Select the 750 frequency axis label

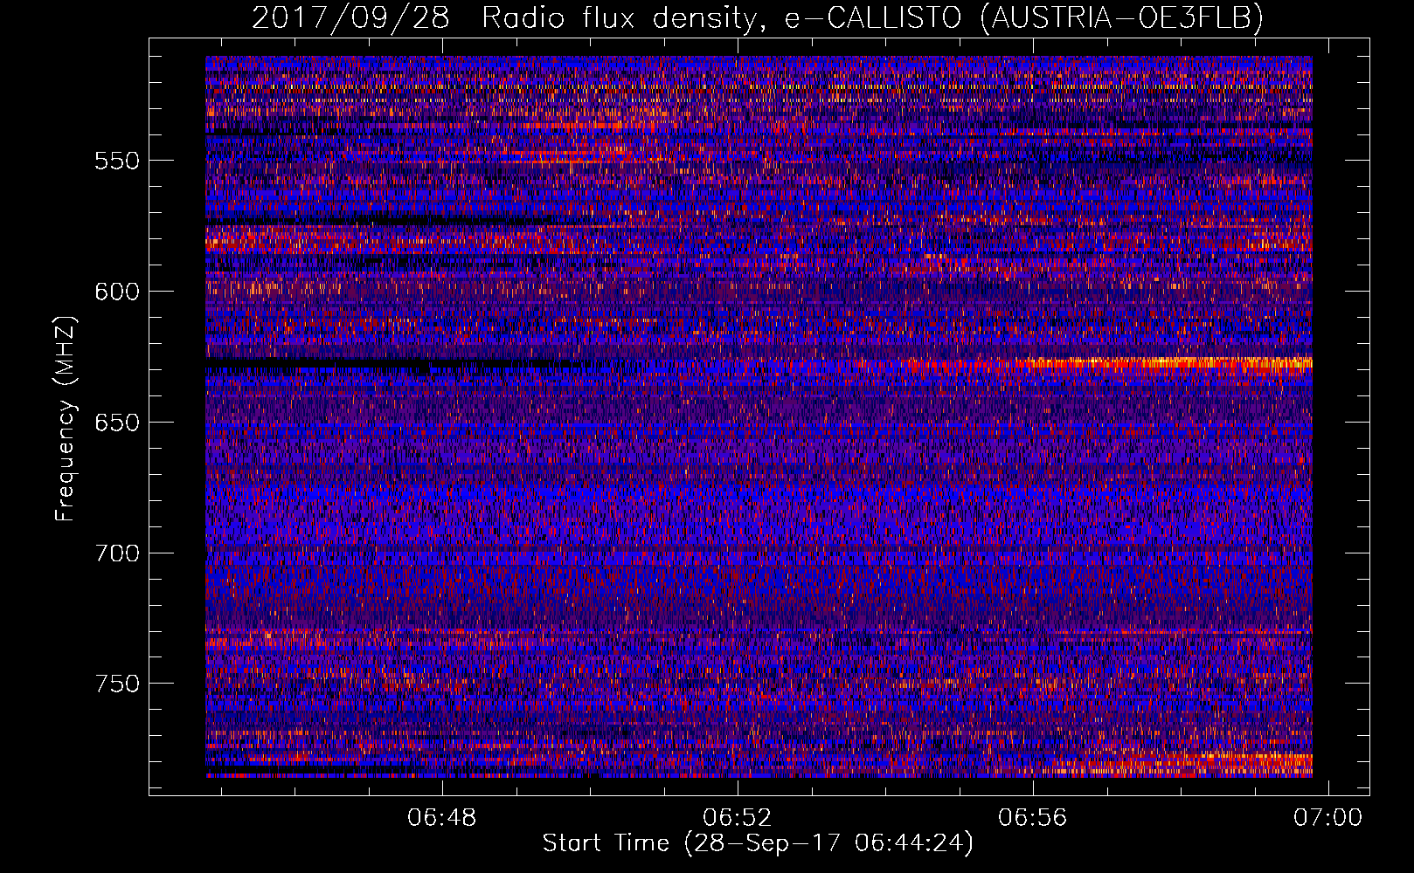pos(117,684)
